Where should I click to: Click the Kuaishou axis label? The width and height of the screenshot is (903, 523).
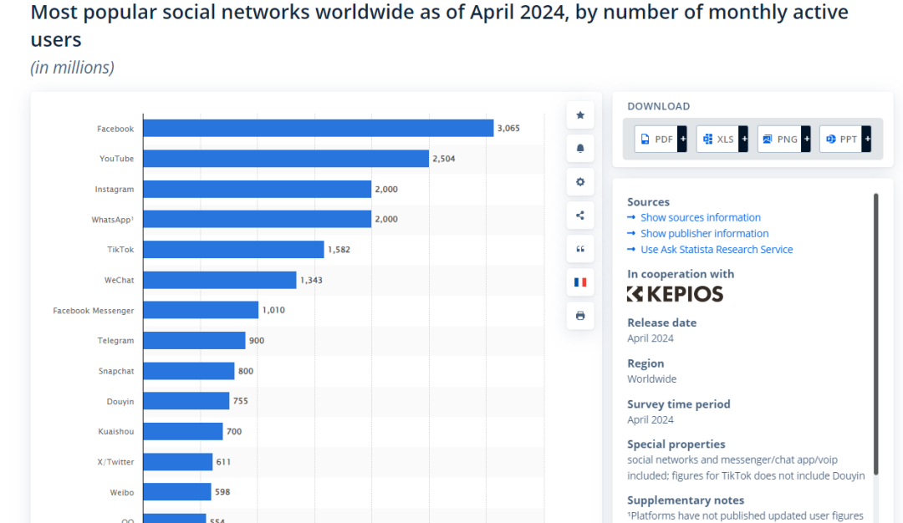115,432
